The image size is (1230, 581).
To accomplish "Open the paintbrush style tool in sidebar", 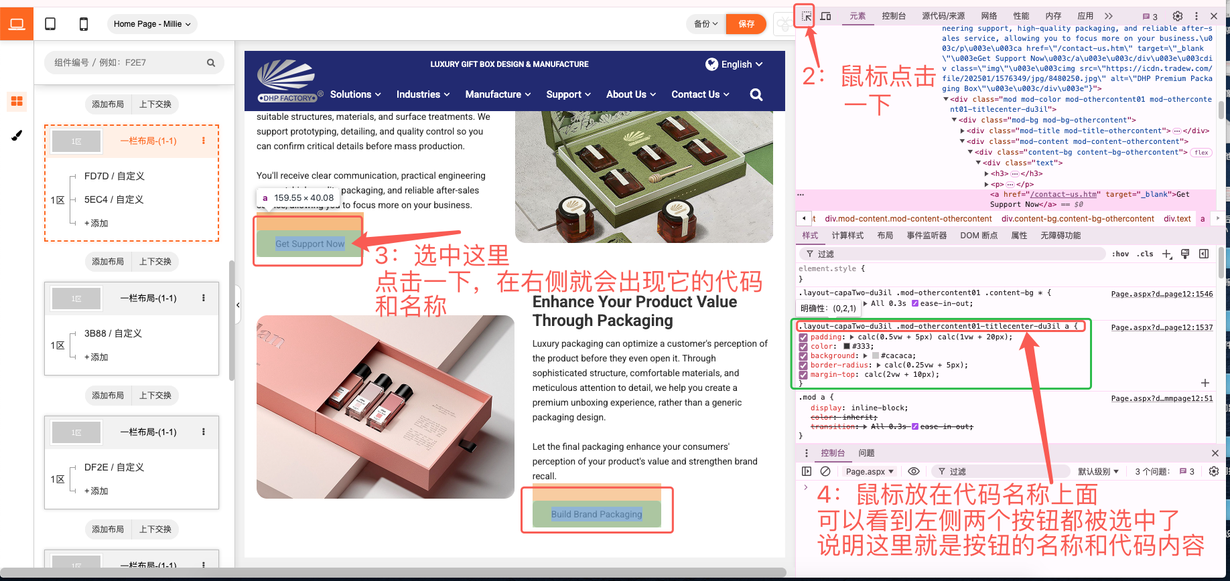I will 17,136.
